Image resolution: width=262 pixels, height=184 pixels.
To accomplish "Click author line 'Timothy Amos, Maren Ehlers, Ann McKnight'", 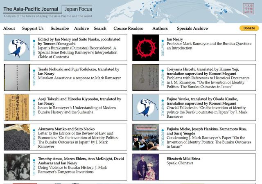I will click(81, 161).
